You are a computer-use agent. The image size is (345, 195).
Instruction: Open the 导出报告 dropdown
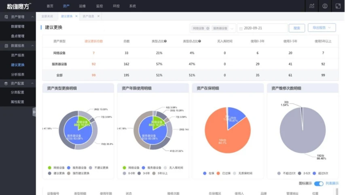(322, 28)
